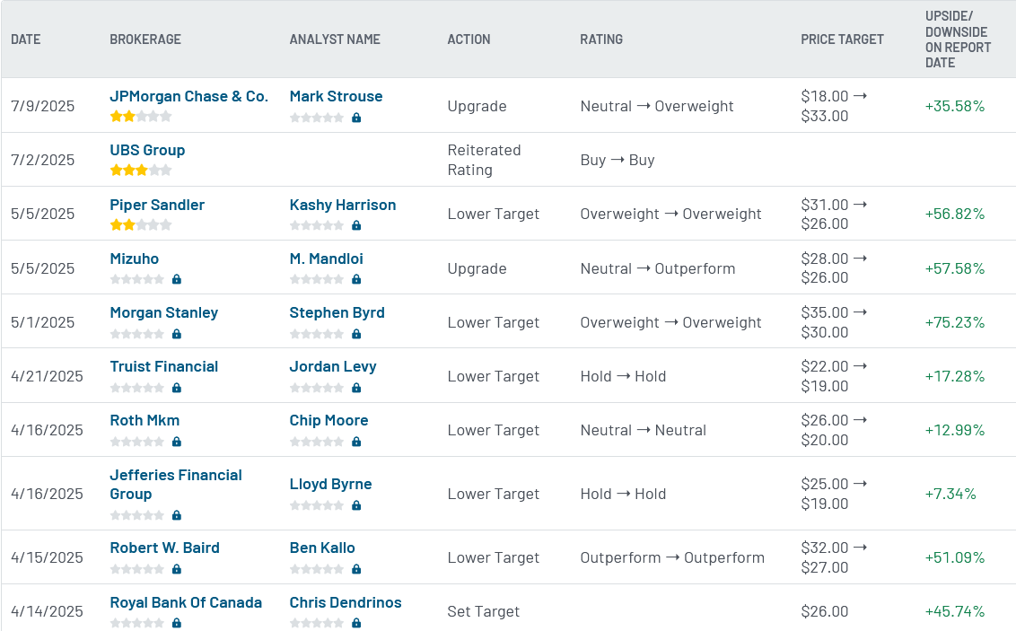This screenshot has height=631, width=1016.
Task: Click the BROKERAGE column header
Action: [x=145, y=39]
